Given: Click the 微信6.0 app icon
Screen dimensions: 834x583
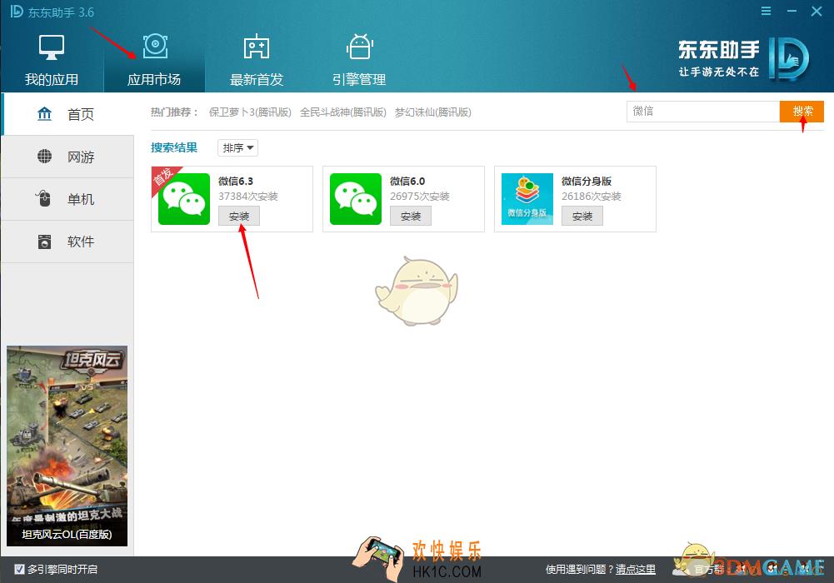Looking at the screenshot, I should pyautogui.click(x=356, y=199).
